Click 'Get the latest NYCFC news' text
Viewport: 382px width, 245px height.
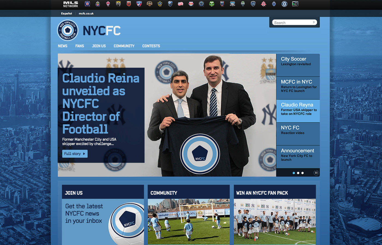click(84, 213)
